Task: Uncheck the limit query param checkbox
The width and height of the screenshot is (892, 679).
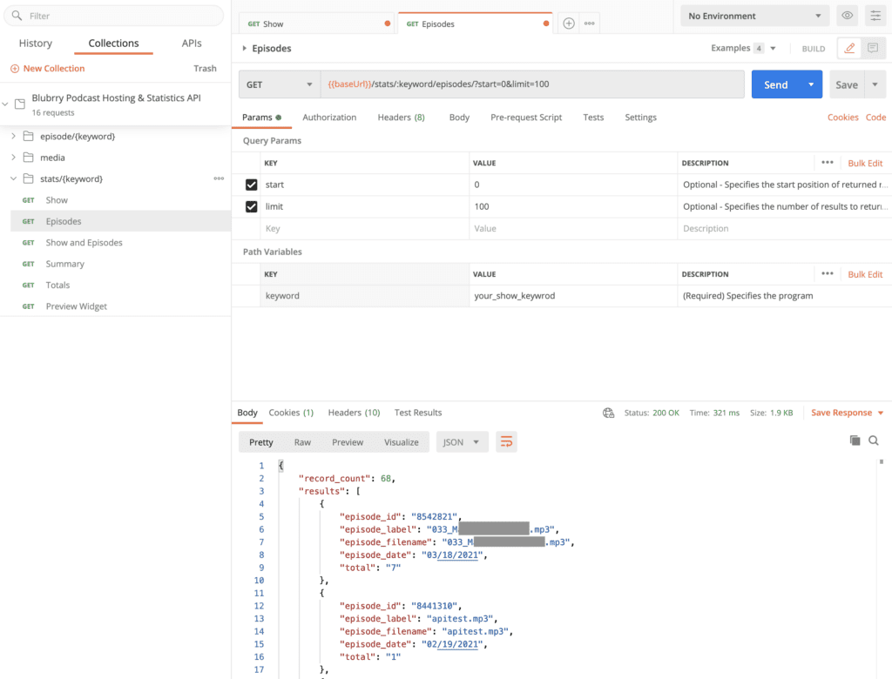Action: point(252,206)
